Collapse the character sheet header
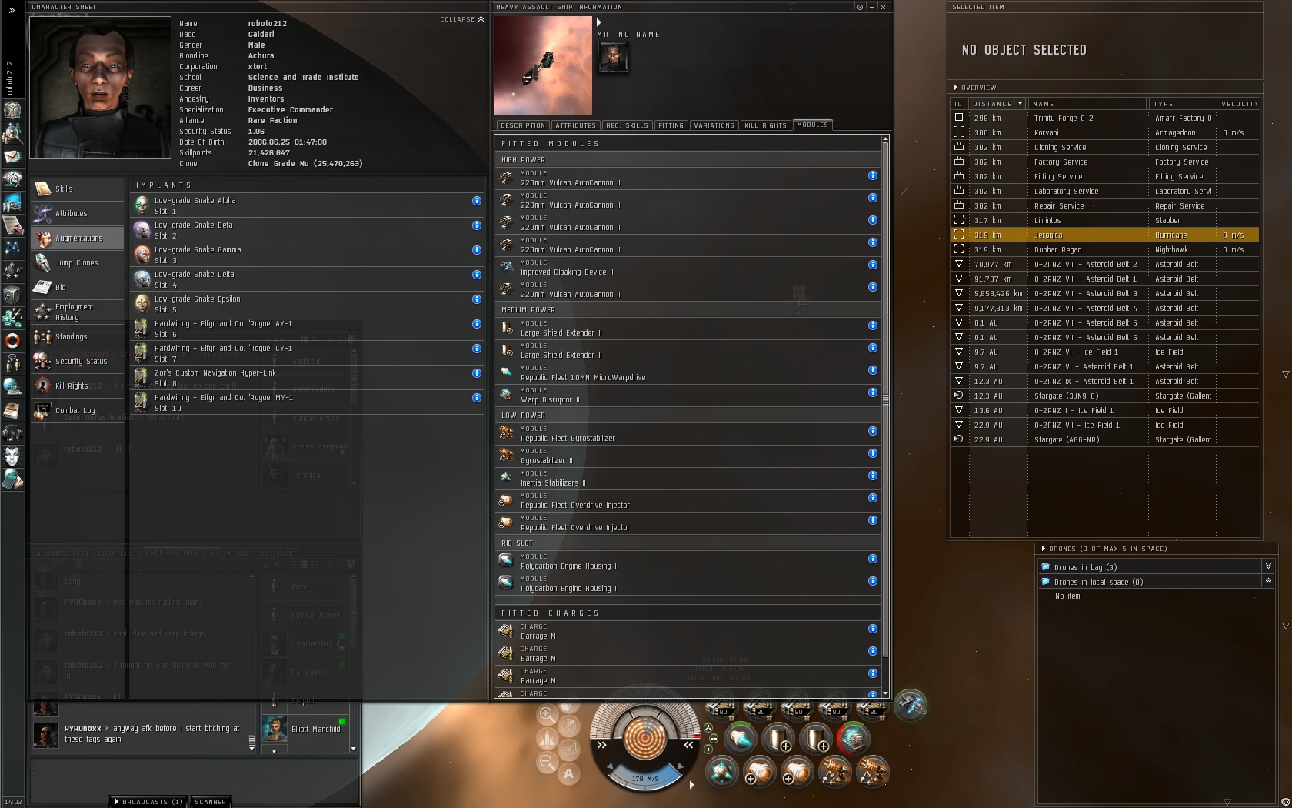This screenshot has width=1292, height=808. pos(462,19)
